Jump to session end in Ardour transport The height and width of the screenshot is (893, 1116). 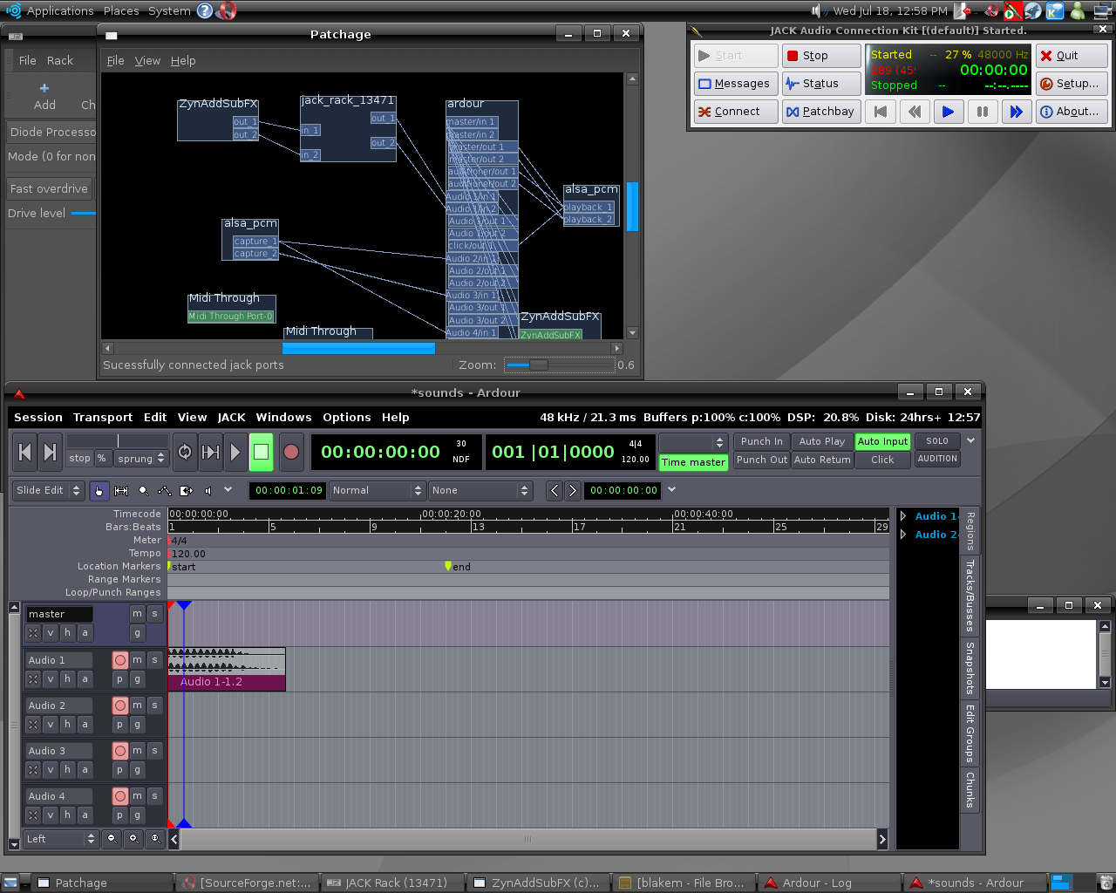pos(51,452)
